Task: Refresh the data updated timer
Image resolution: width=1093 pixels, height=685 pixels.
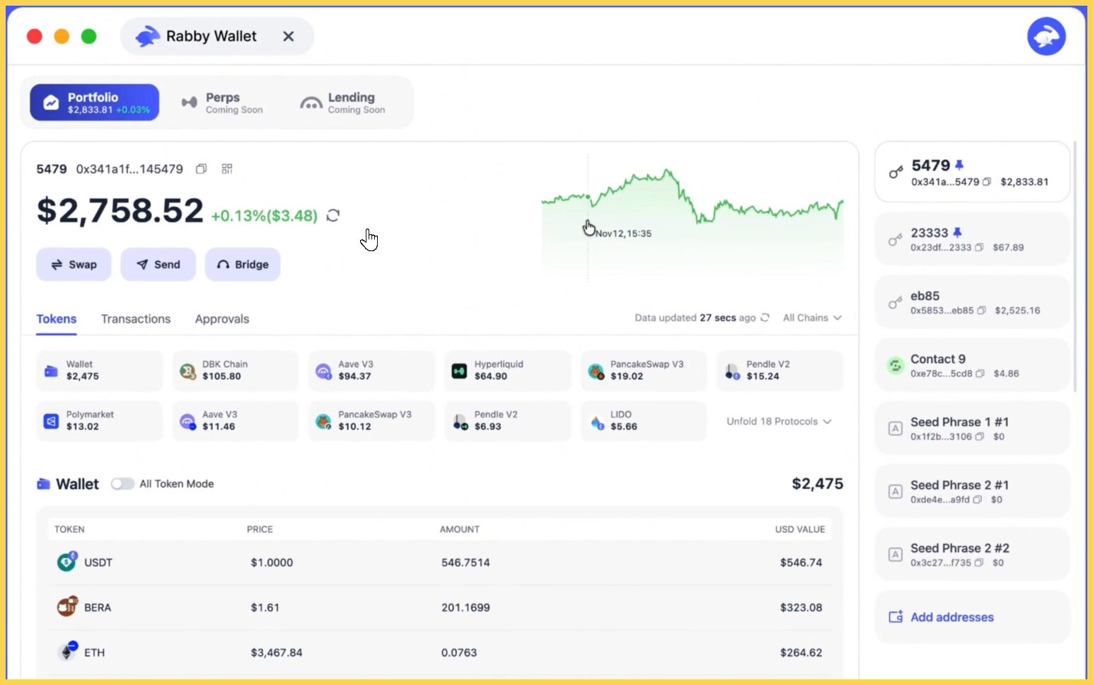Action: (765, 318)
